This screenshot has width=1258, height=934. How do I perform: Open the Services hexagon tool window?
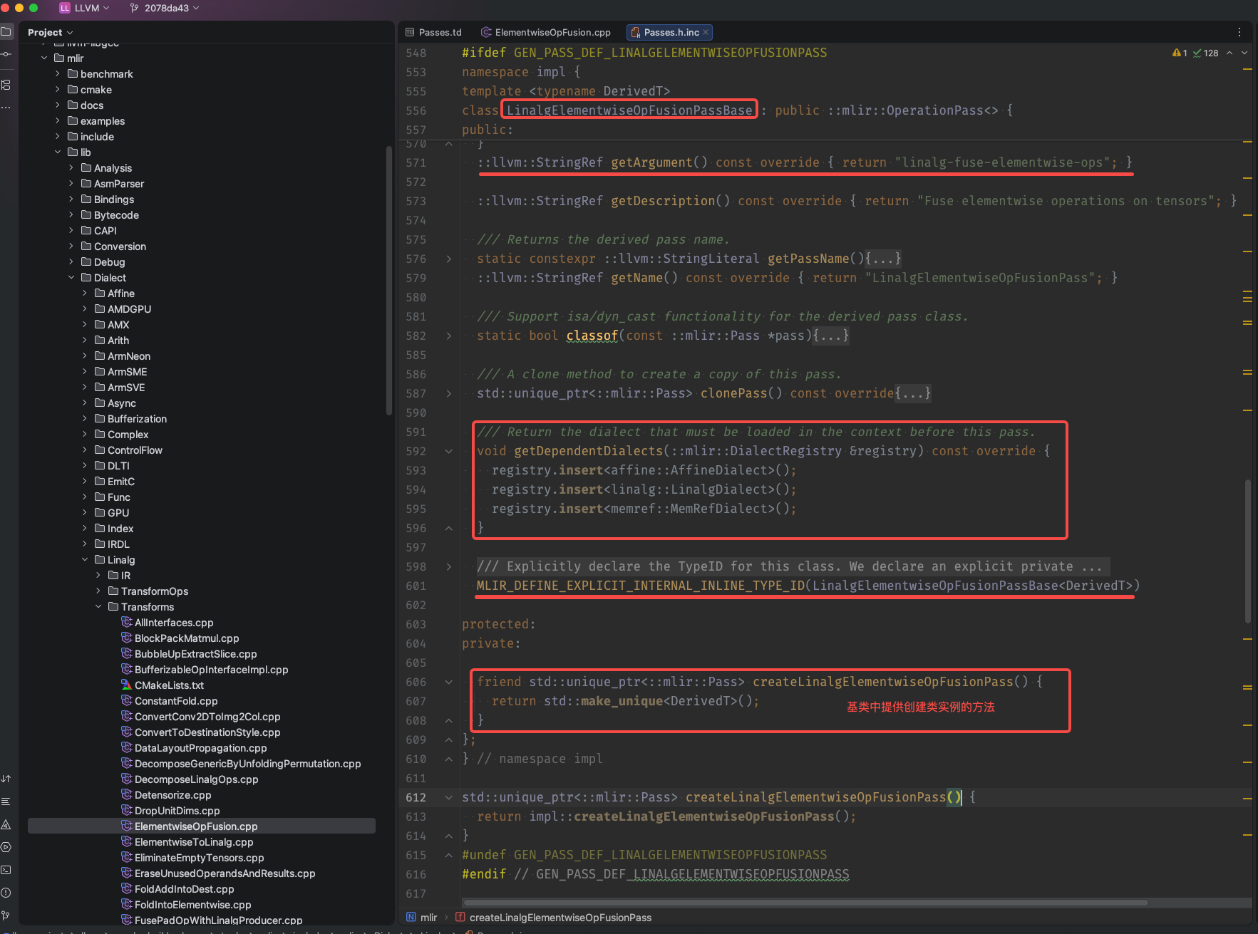[x=6, y=847]
